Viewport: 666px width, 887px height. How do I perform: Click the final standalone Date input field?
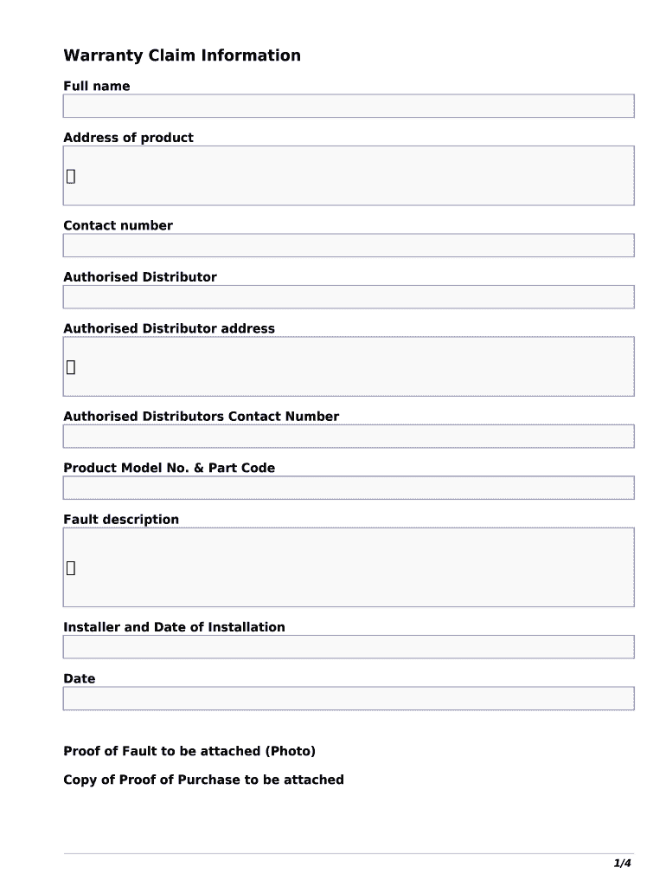348,699
